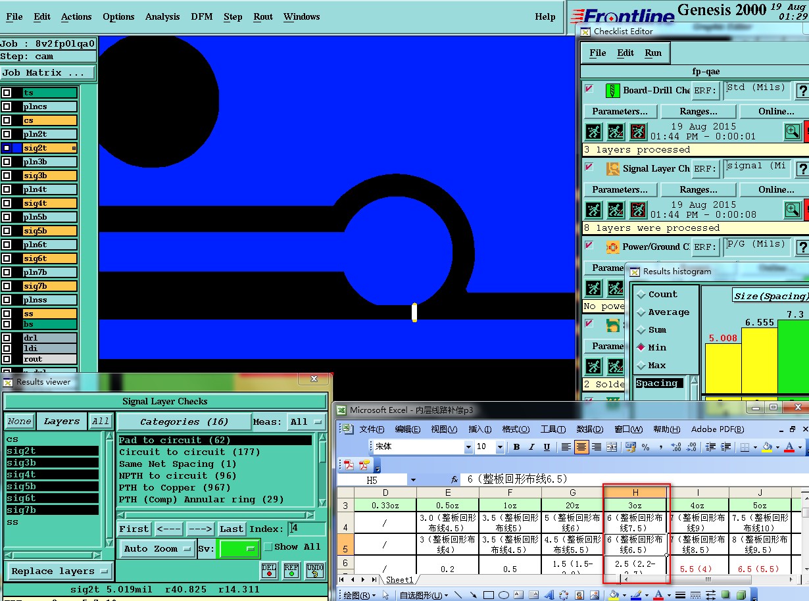Click the Excel font color swatch
The image size is (809, 601).
click(789, 447)
